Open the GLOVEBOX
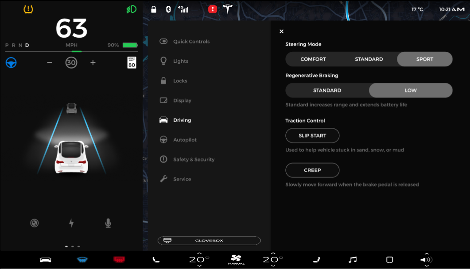Viewport: 470px width, 269px height. 209,240
